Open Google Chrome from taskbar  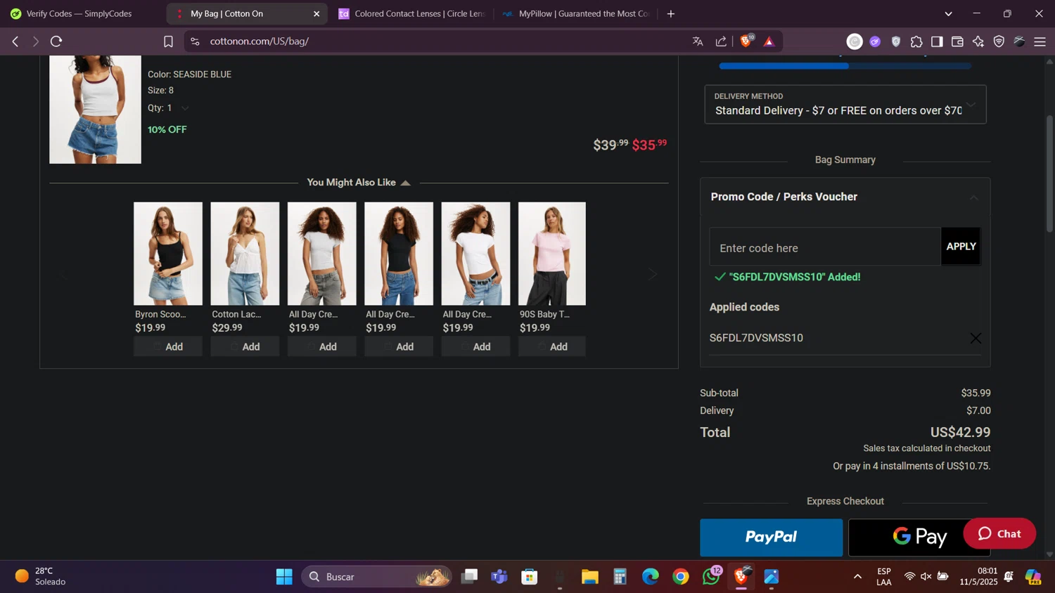point(681,577)
